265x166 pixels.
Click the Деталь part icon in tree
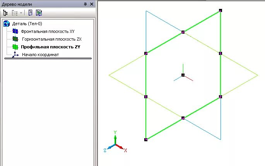click(x=7, y=24)
